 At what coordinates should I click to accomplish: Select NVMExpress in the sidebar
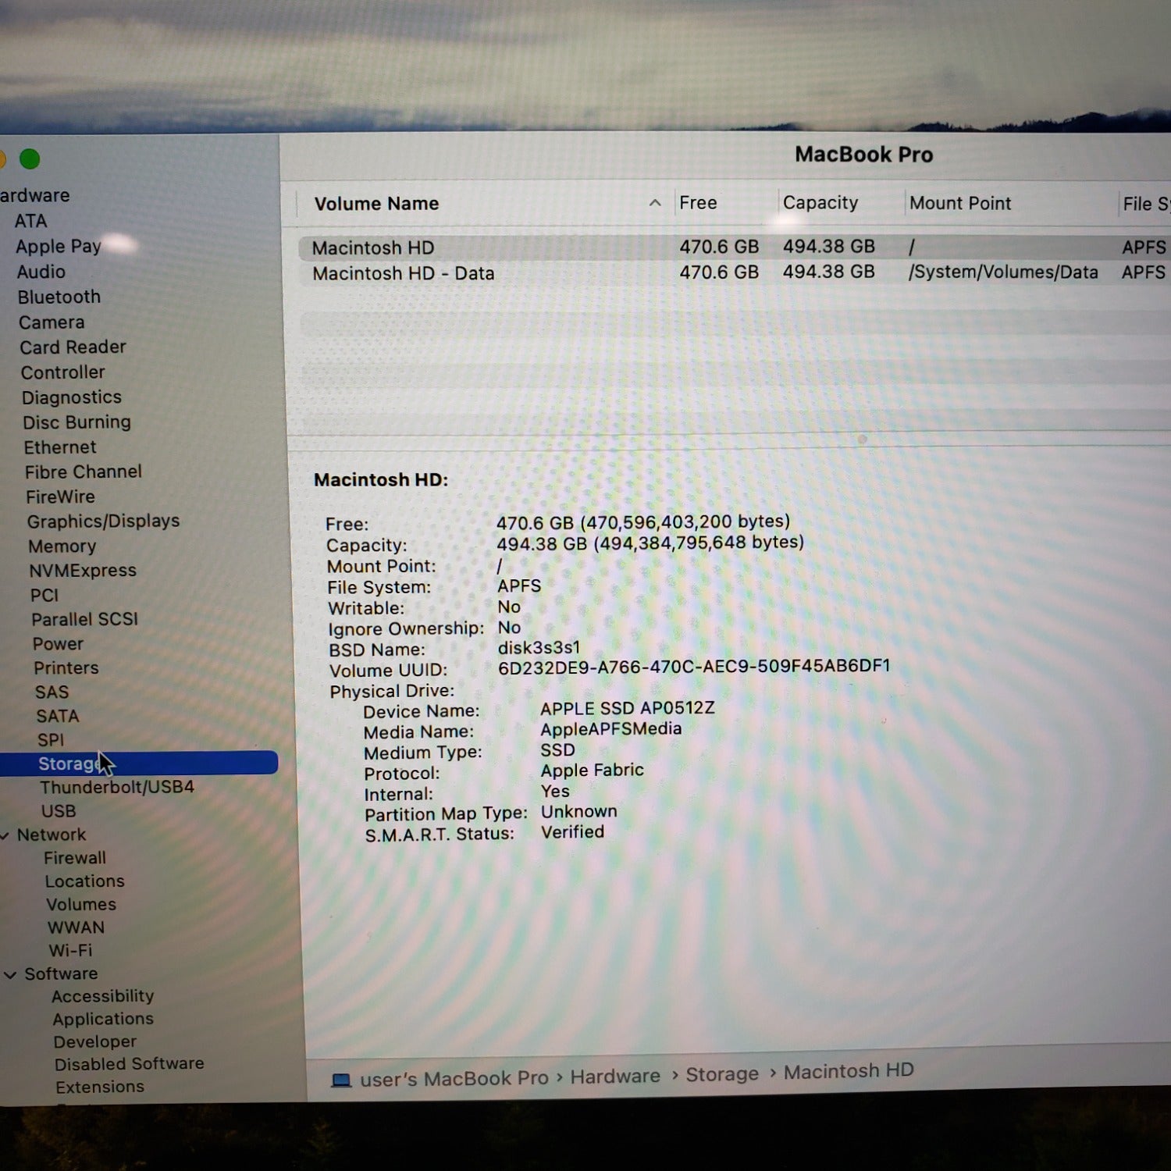(83, 570)
